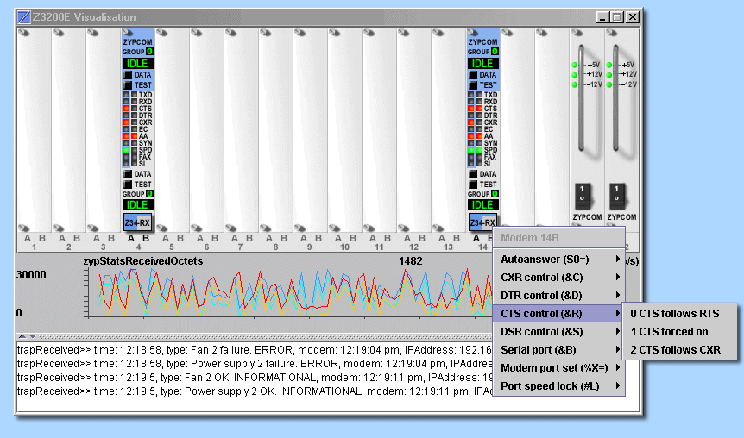
Task: Click the collapse arrows on the log pane divider
Action: 28,335
